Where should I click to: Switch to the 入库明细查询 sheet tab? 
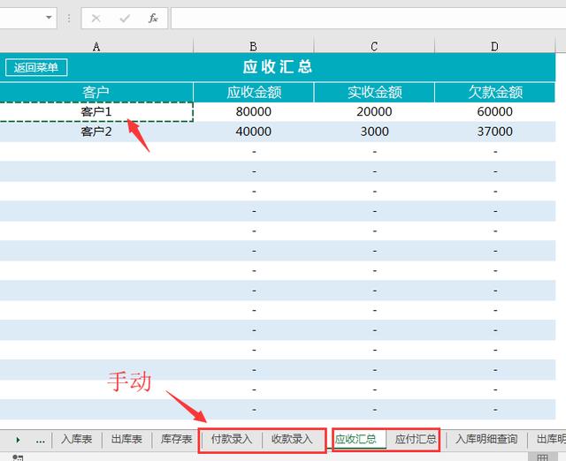point(486,439)
